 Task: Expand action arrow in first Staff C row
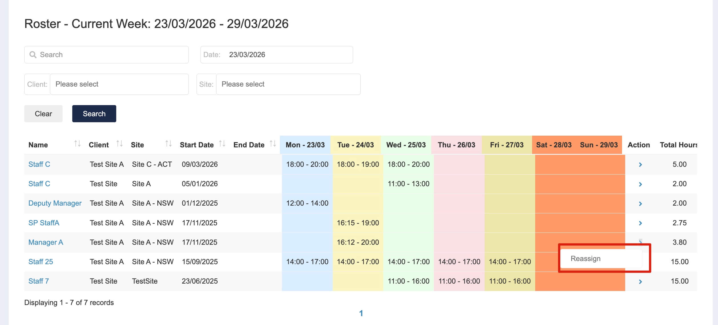click(x=640, y=164)
